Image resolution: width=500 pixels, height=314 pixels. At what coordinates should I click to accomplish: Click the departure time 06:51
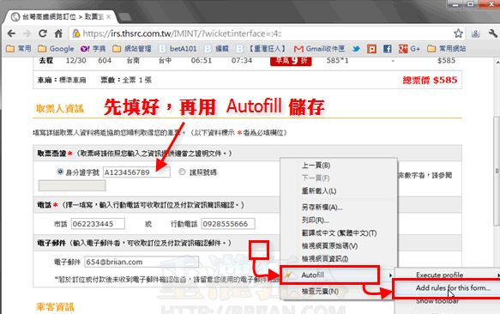(x=202, y=60)
